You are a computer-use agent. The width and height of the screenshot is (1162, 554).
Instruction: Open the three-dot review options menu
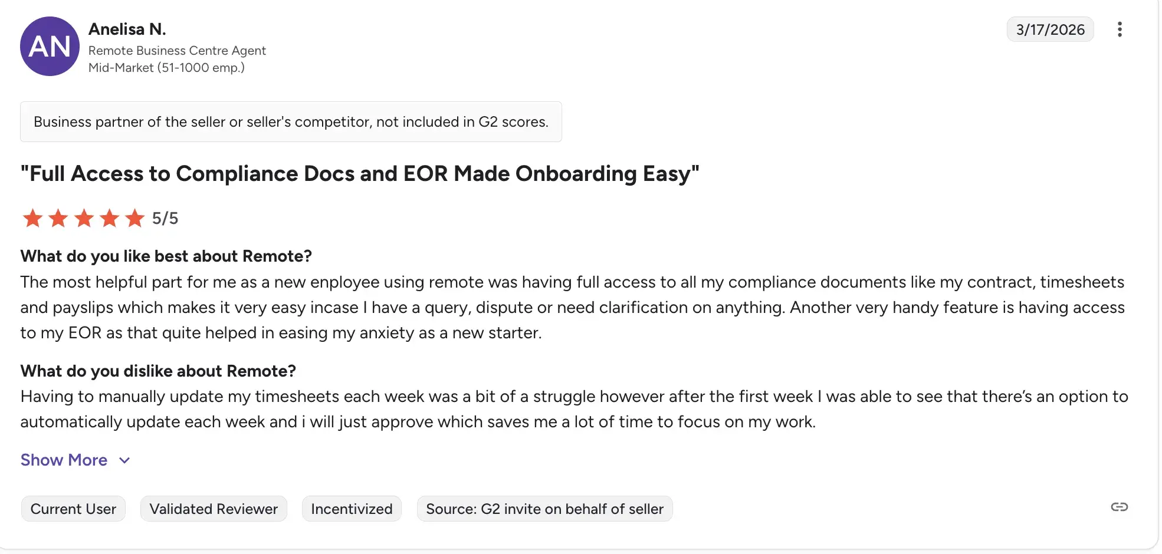point(1119,29)
